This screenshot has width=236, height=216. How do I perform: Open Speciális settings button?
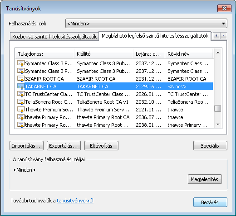(210, 146)
